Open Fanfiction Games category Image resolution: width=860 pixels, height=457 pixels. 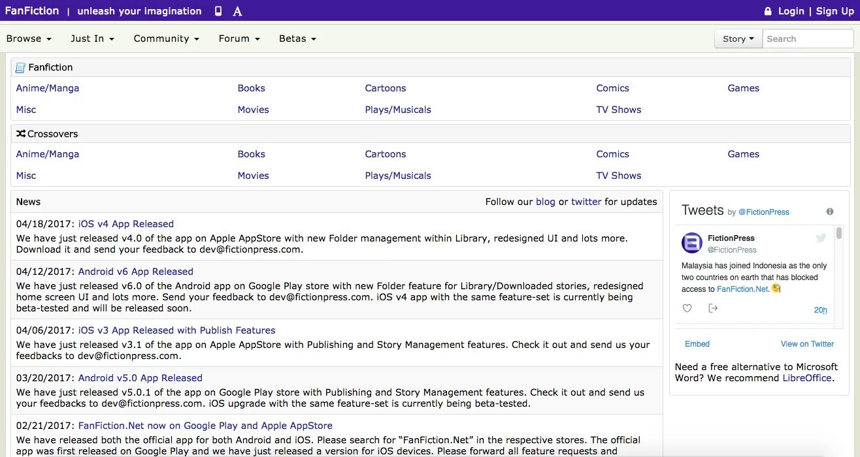click(744, 88)
